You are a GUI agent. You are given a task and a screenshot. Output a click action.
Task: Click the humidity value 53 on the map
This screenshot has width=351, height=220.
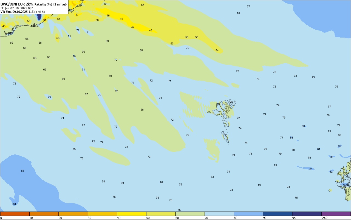[172, 44]
